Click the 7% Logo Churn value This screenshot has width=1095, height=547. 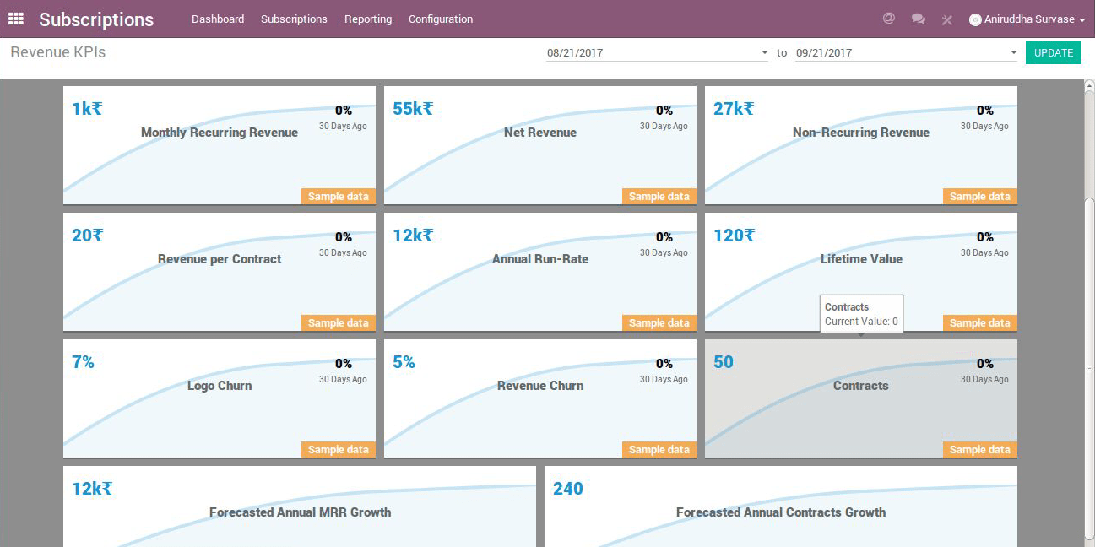[x=83, y=362]
